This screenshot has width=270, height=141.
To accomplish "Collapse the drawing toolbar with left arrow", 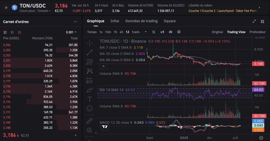I will pos(96,133).
